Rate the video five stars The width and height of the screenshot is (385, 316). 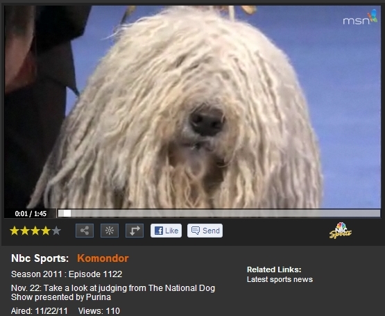(56, 231)
